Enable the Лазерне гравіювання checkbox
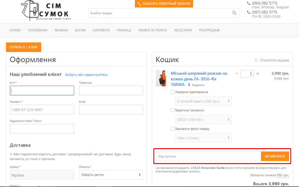Screen dimensions: 299x187 click(x=173, y=92)
